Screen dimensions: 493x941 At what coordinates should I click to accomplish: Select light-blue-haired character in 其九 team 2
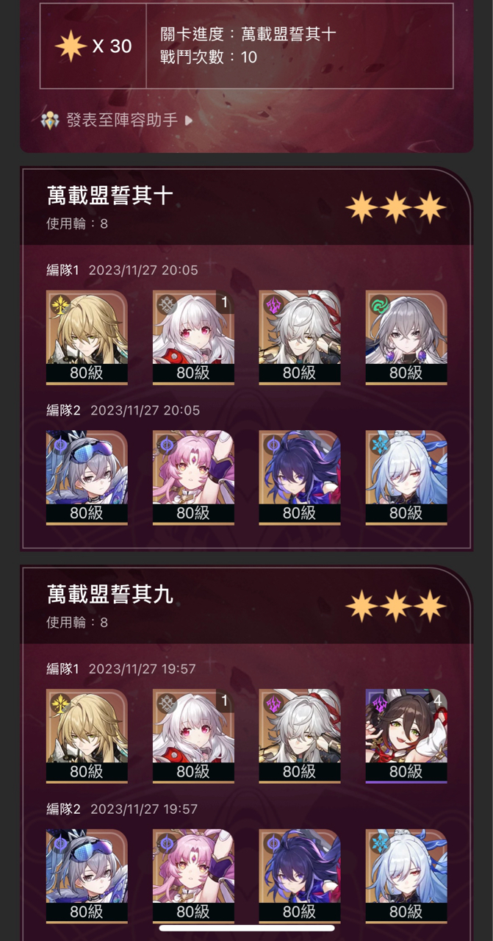tap(406, 876)
